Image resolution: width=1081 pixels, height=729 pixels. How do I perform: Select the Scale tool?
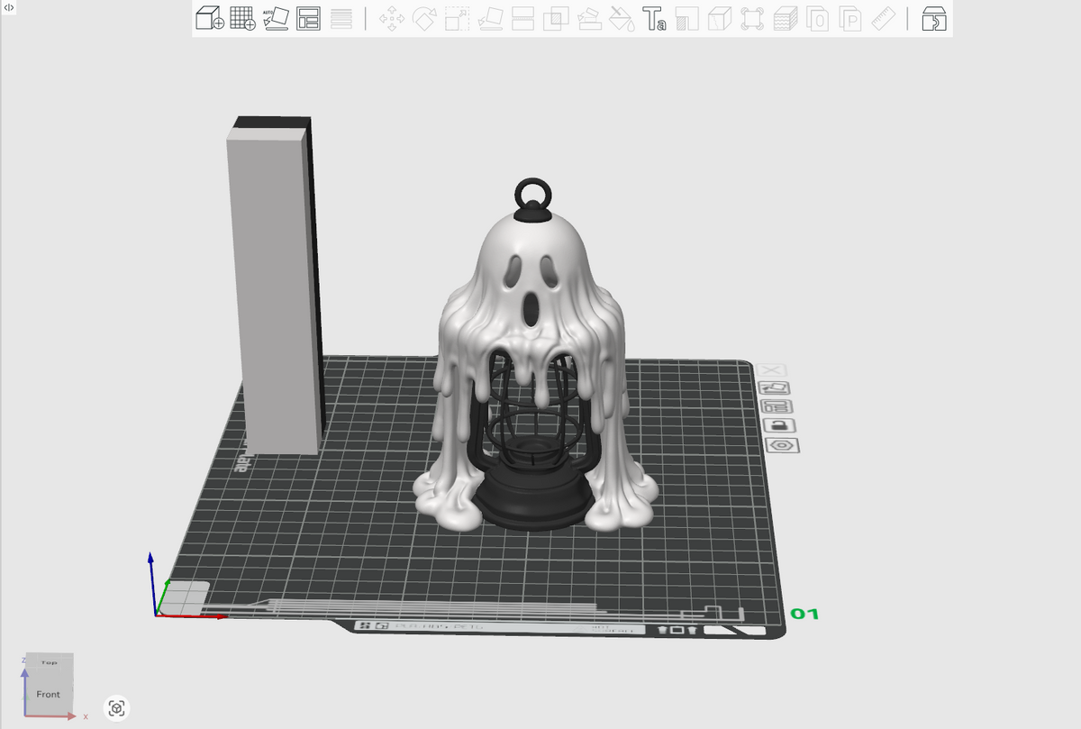coord(458,19)
